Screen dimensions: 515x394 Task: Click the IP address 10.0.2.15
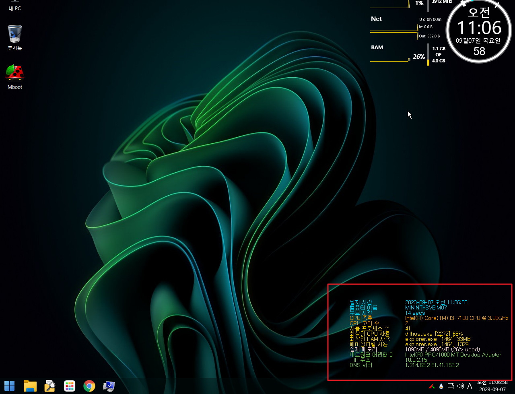pos(416,360)
